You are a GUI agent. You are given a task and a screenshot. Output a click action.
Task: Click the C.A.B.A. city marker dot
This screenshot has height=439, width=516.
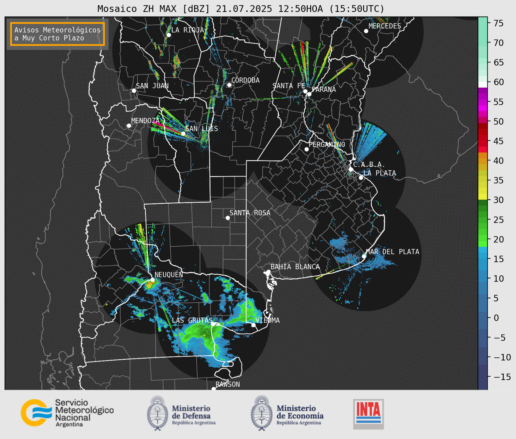click(351, 169)
